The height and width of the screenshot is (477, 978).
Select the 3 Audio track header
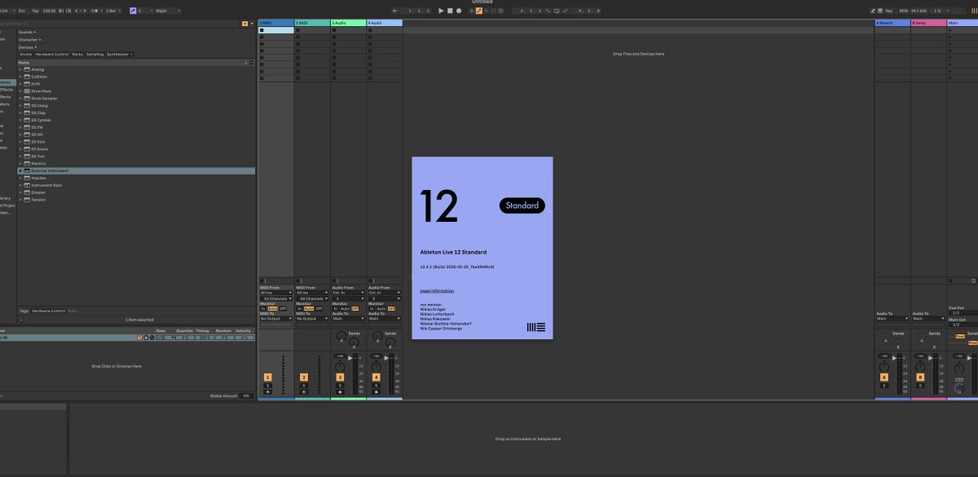pos(348,23)
